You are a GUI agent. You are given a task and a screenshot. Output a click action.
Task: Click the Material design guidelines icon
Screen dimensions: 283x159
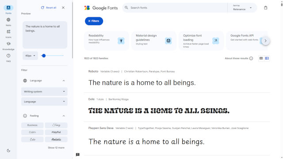pyautogui.click(x=168, y=41)
